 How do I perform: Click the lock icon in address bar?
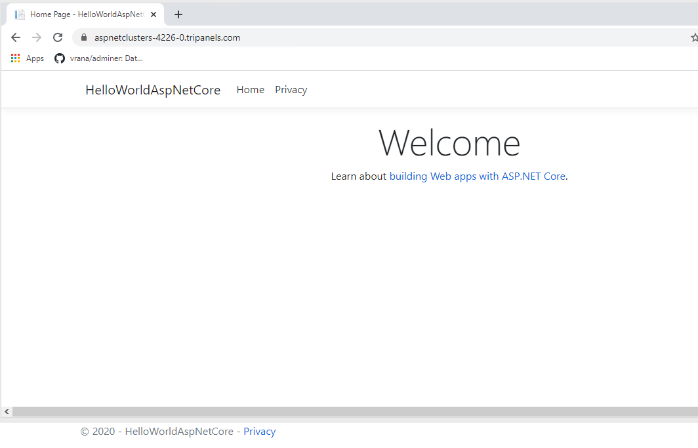coord(83,37)
